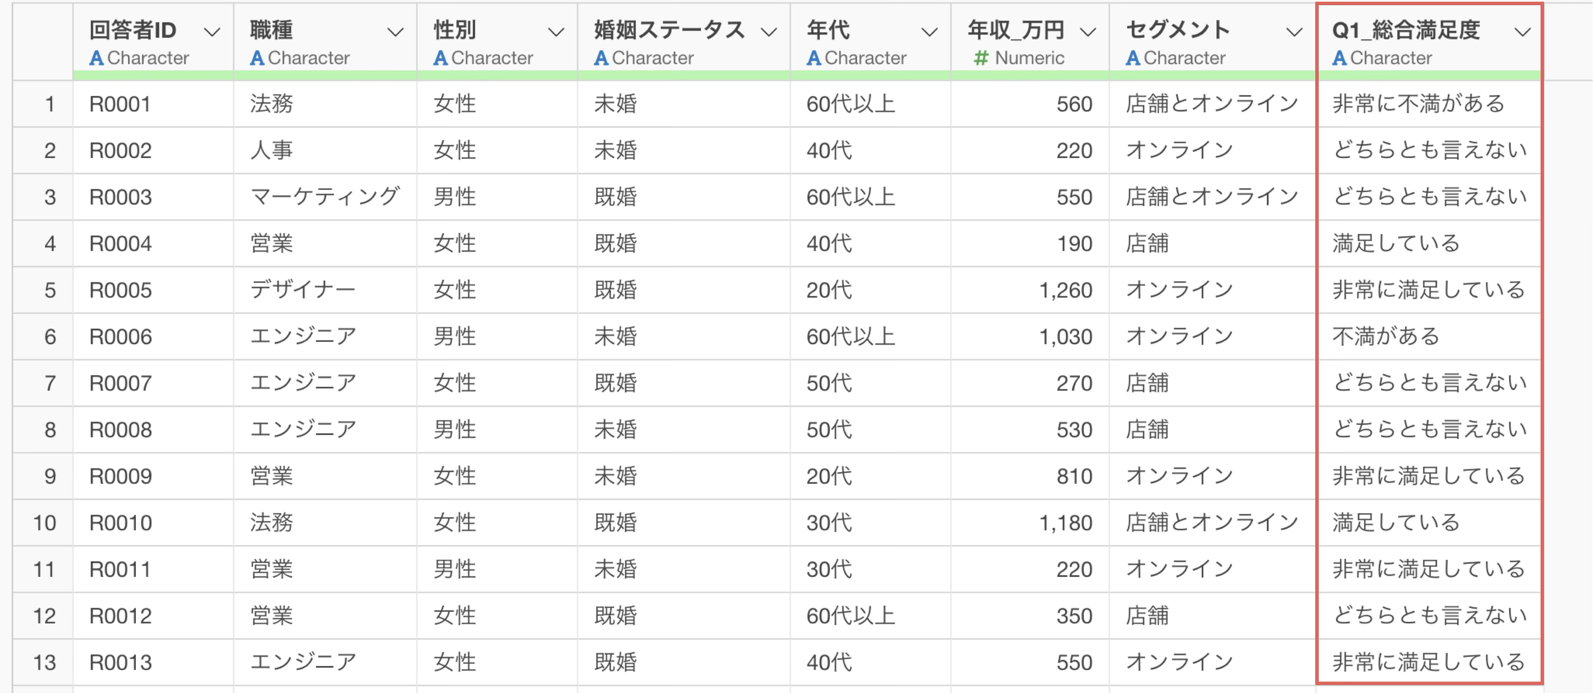Open the 婚姻ステータス column dropdown chevron
Screen dimensions: 1593x693
coord(769,32)
